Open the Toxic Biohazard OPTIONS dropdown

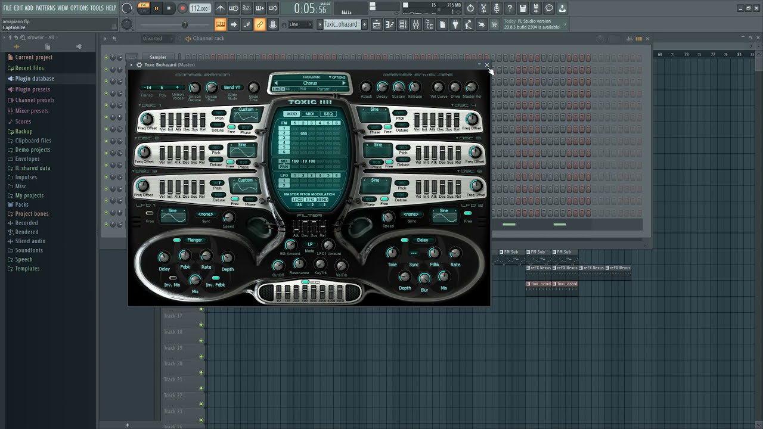pos(337,77)
